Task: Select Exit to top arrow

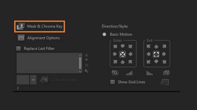Action: tap(156, 46)
